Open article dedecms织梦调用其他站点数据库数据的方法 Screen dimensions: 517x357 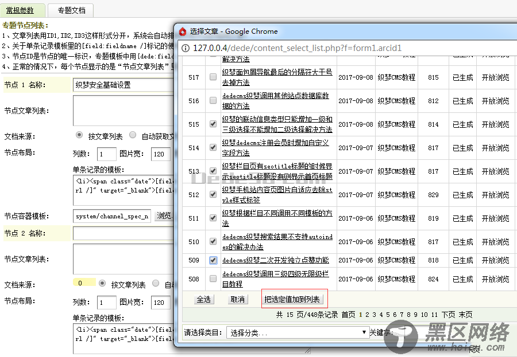coord(276,100)
